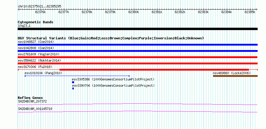Click the small blue esv3305386 square

pos(73,82)
